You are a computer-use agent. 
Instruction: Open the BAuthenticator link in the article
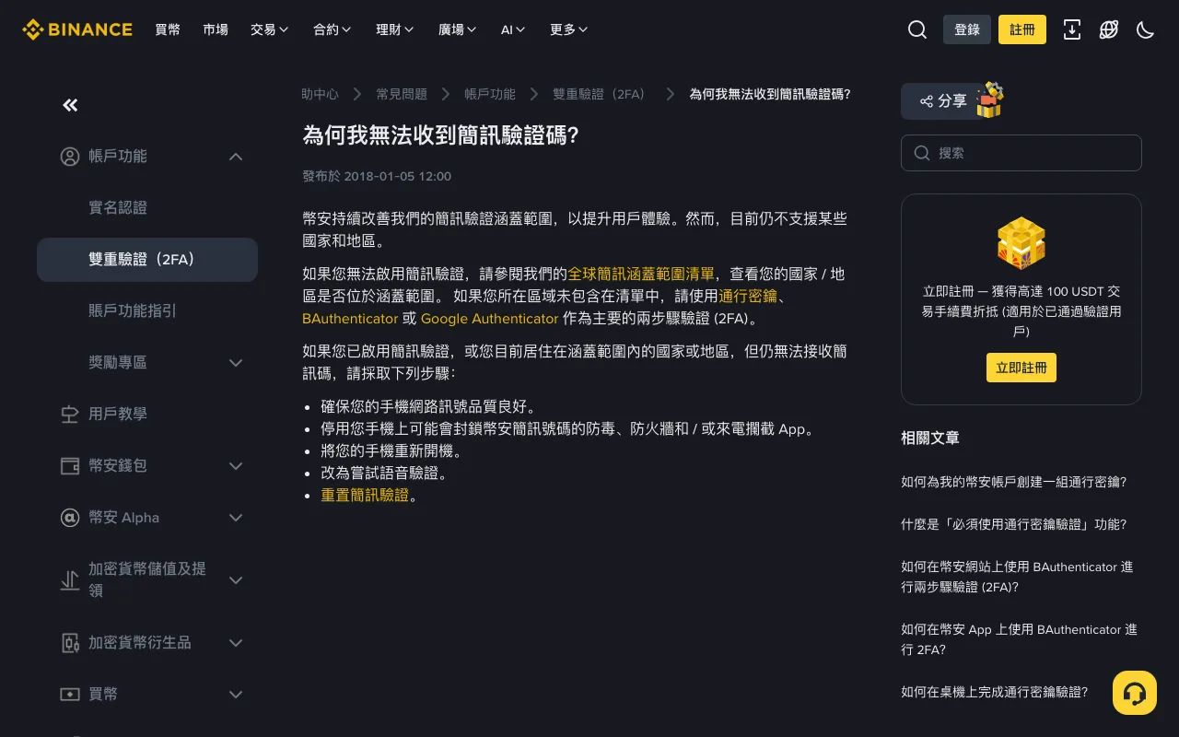350,318
